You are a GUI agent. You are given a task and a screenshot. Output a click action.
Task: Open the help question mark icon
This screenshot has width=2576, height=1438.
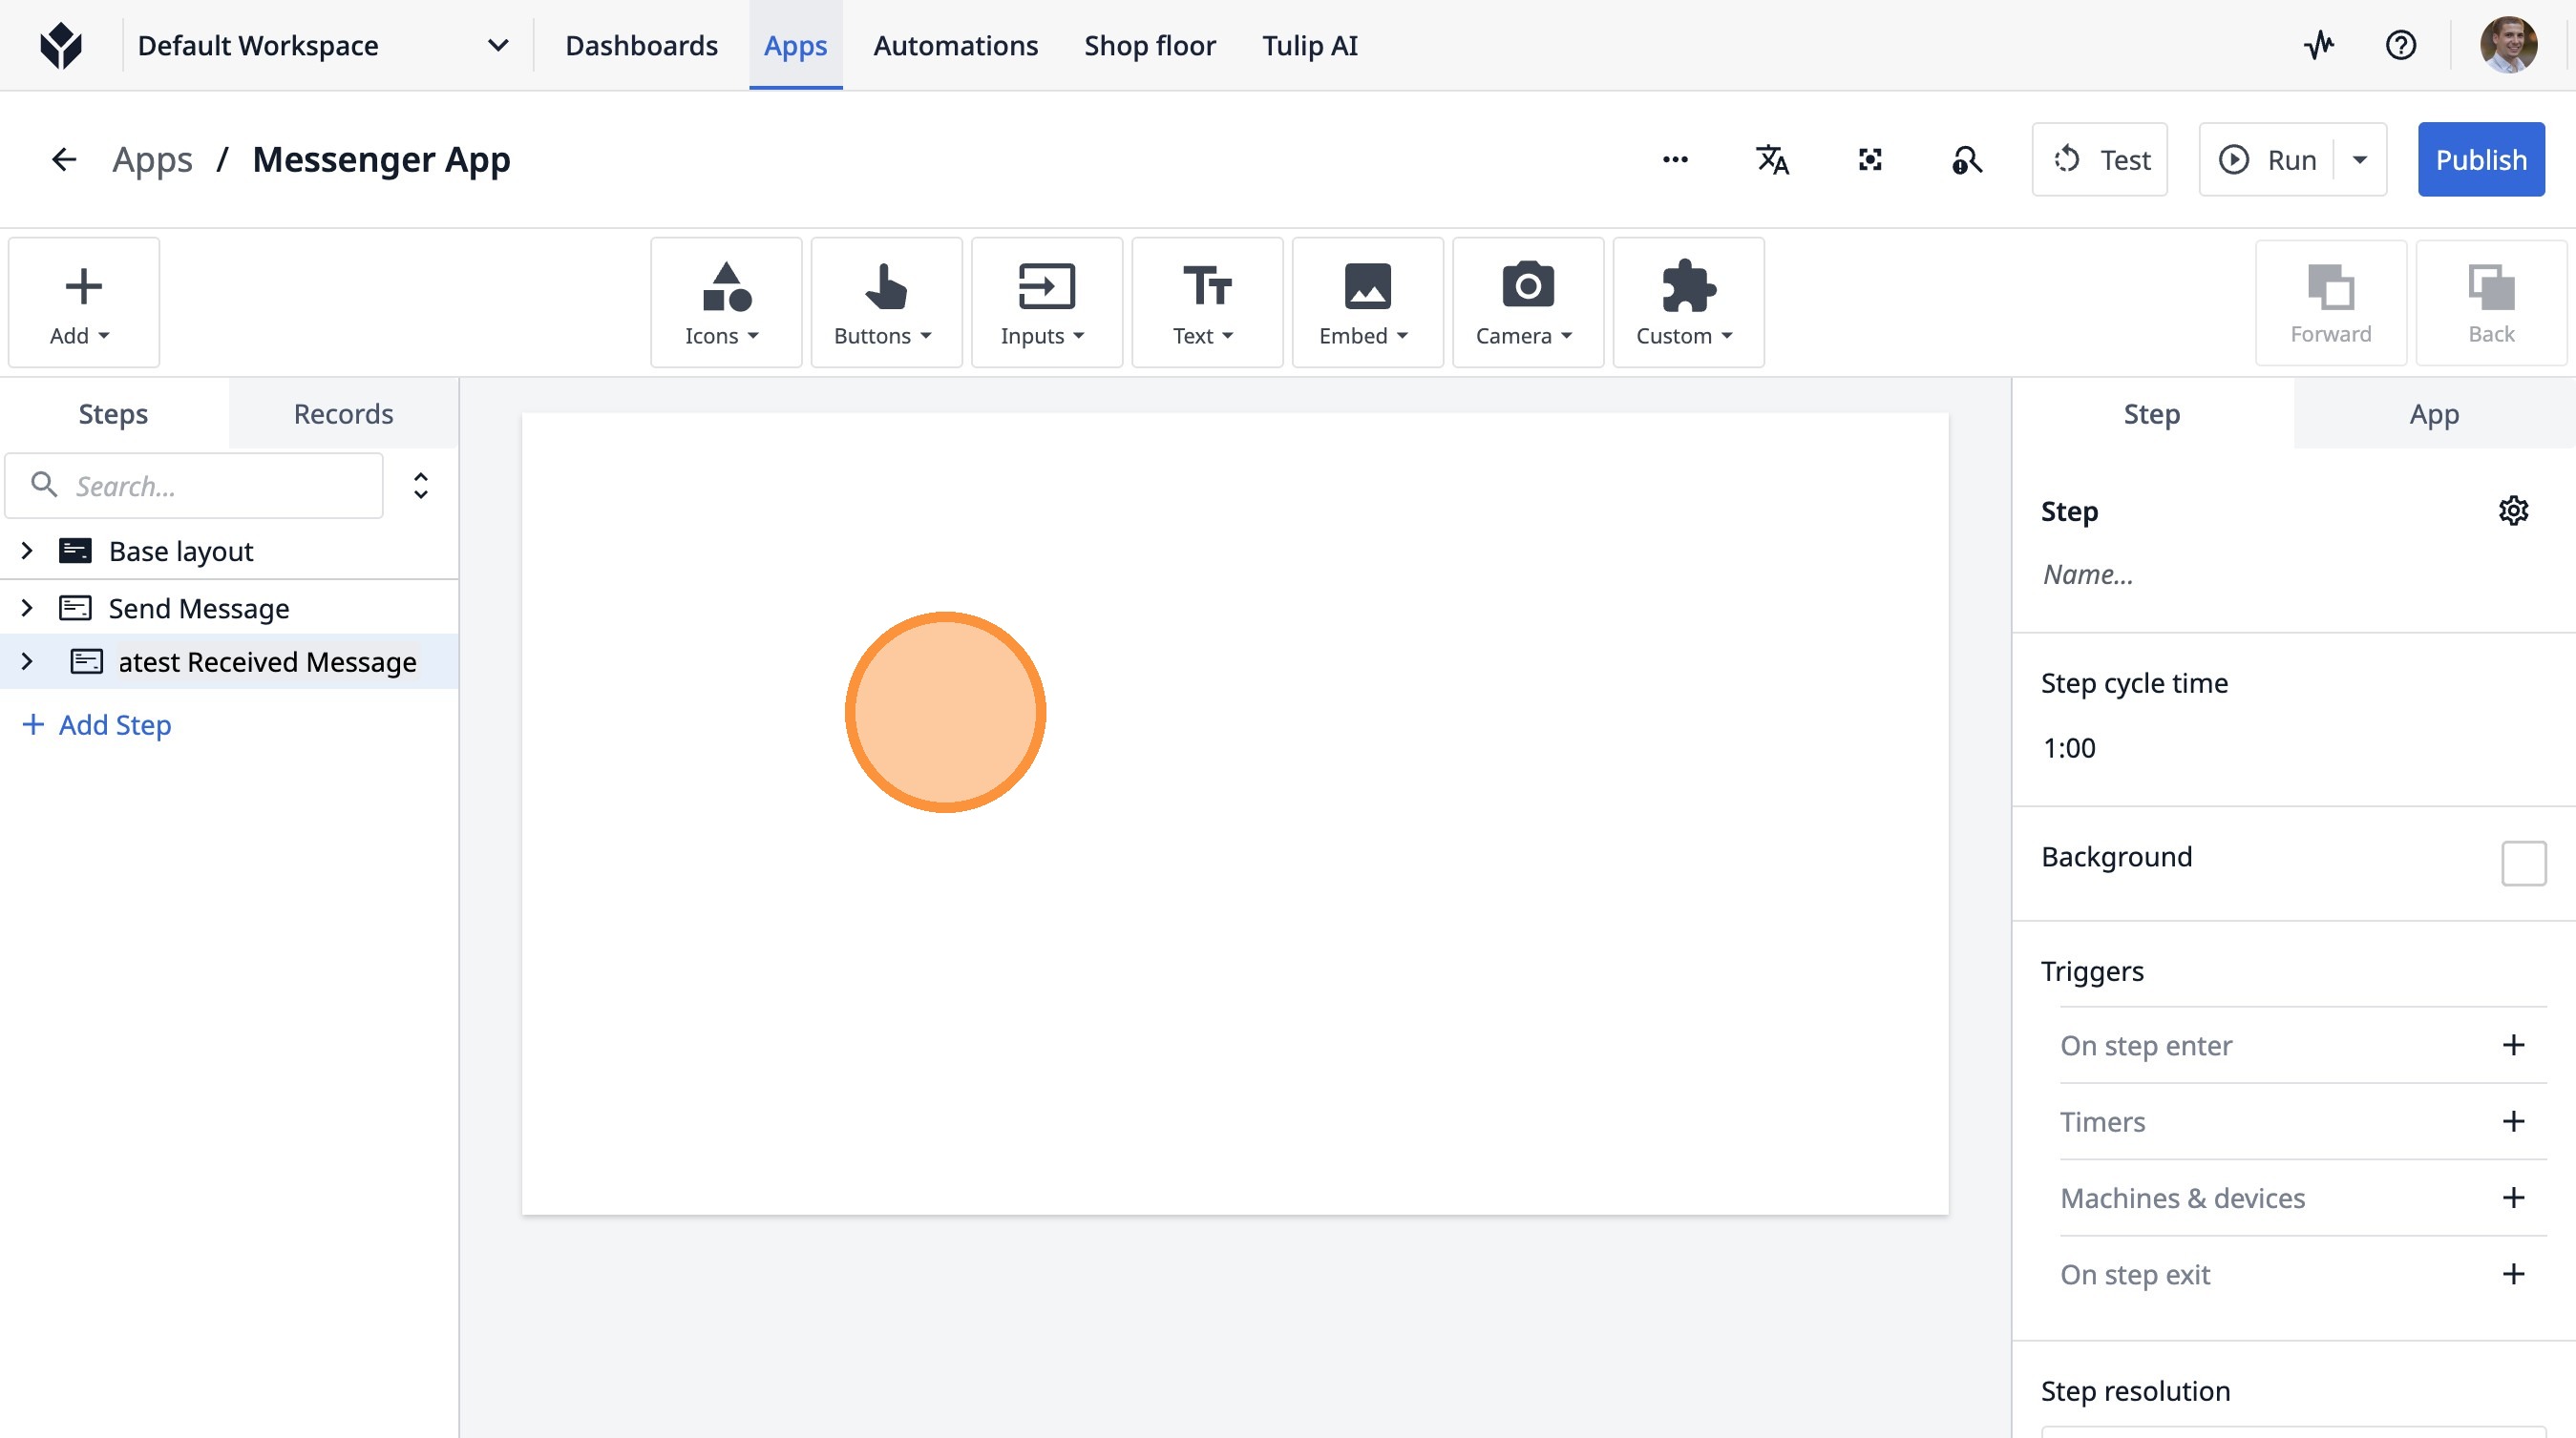[x=2400, y=45]
